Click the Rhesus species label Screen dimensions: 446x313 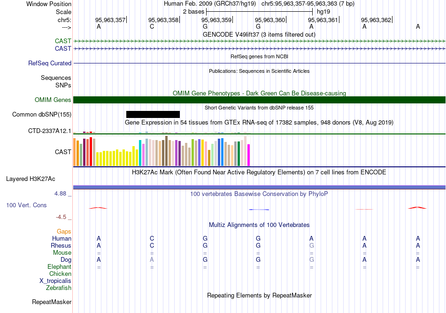[x=61, y=245]
